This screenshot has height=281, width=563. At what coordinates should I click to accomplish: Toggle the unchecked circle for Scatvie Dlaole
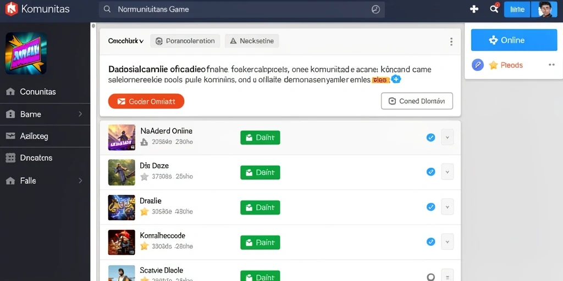coord(430,277)
